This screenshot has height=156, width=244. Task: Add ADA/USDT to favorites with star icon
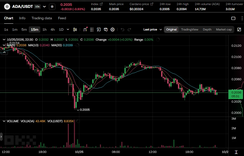click(x=52, y=7)
